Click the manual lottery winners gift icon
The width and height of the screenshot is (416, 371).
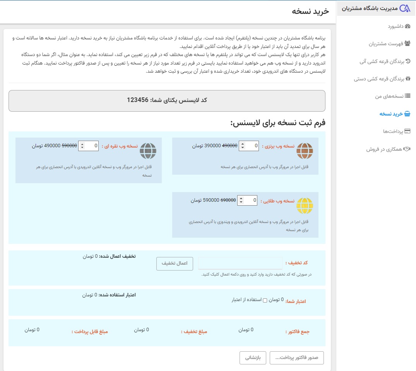pyautogui.click(x=407, y=78)
